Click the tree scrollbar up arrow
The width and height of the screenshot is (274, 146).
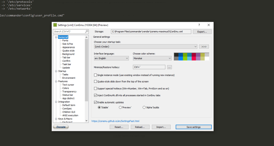click(x=87, y=37)
